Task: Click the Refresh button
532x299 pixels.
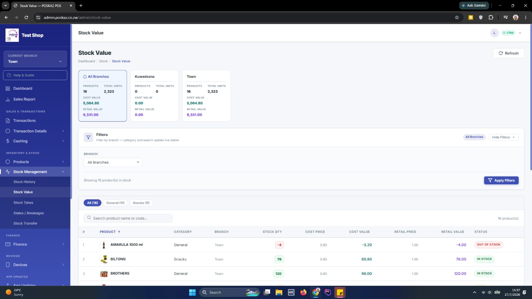Action: pos(508,53)
